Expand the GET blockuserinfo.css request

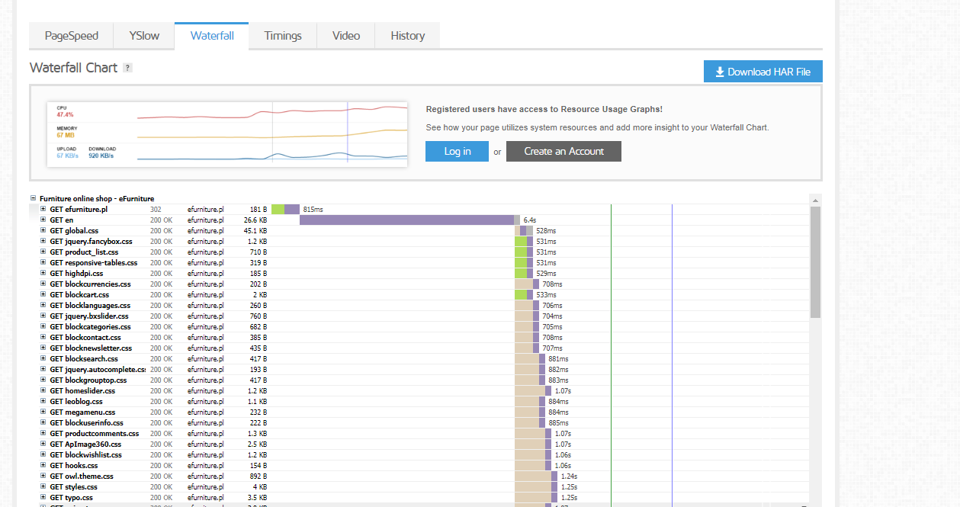point(43,422)
